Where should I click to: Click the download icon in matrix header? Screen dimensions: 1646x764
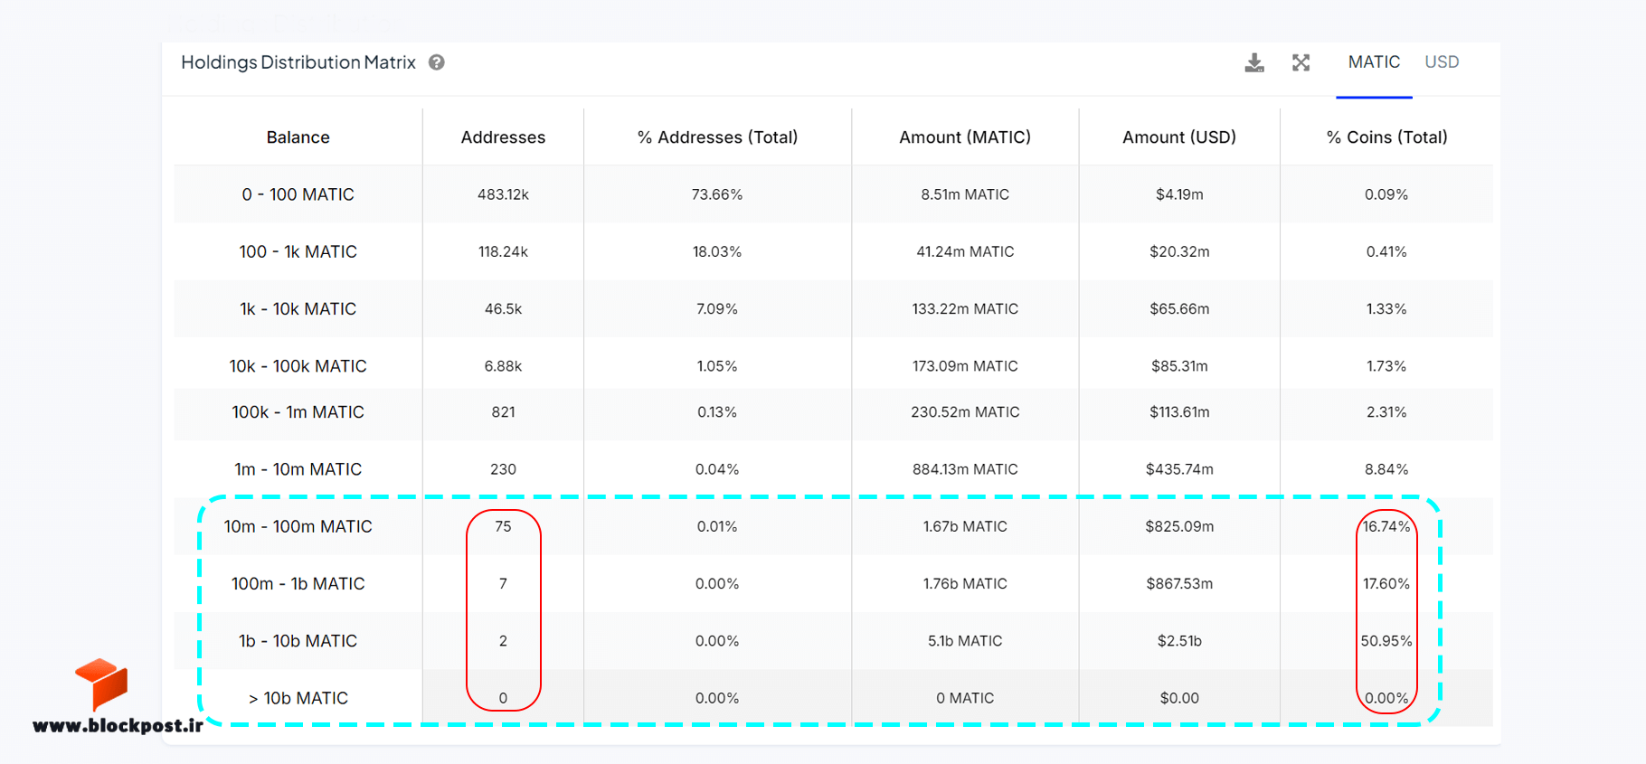1254,62
